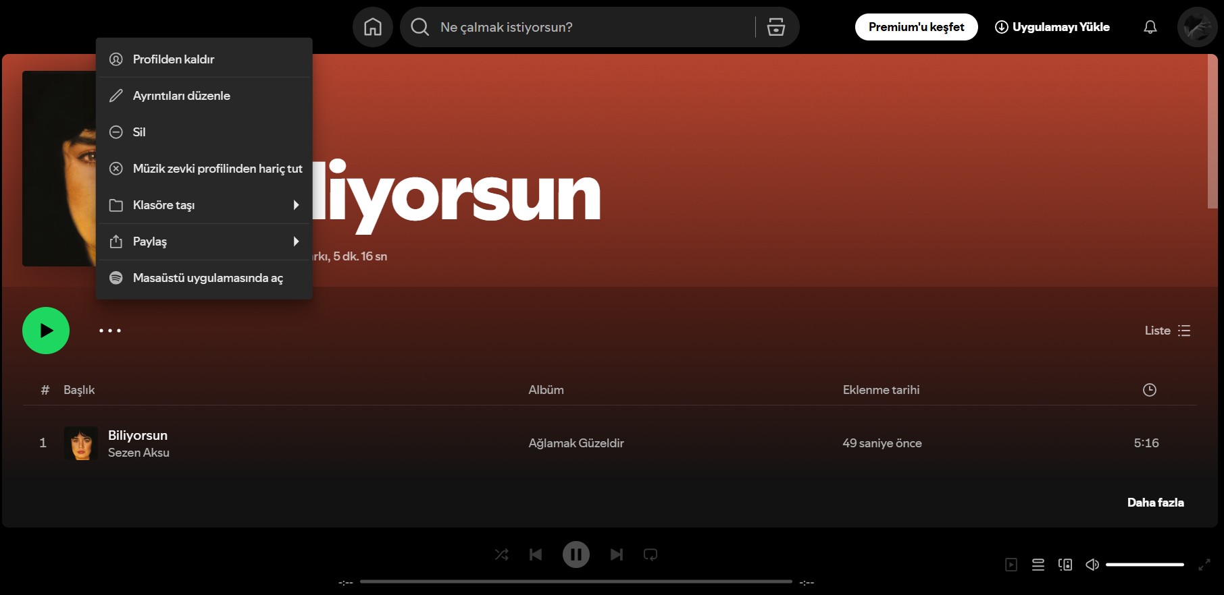This screenshot has height=595, width=1224.
Task: Click the Biliyorsun track thumbnail
Action: click(x=81, y=443)
